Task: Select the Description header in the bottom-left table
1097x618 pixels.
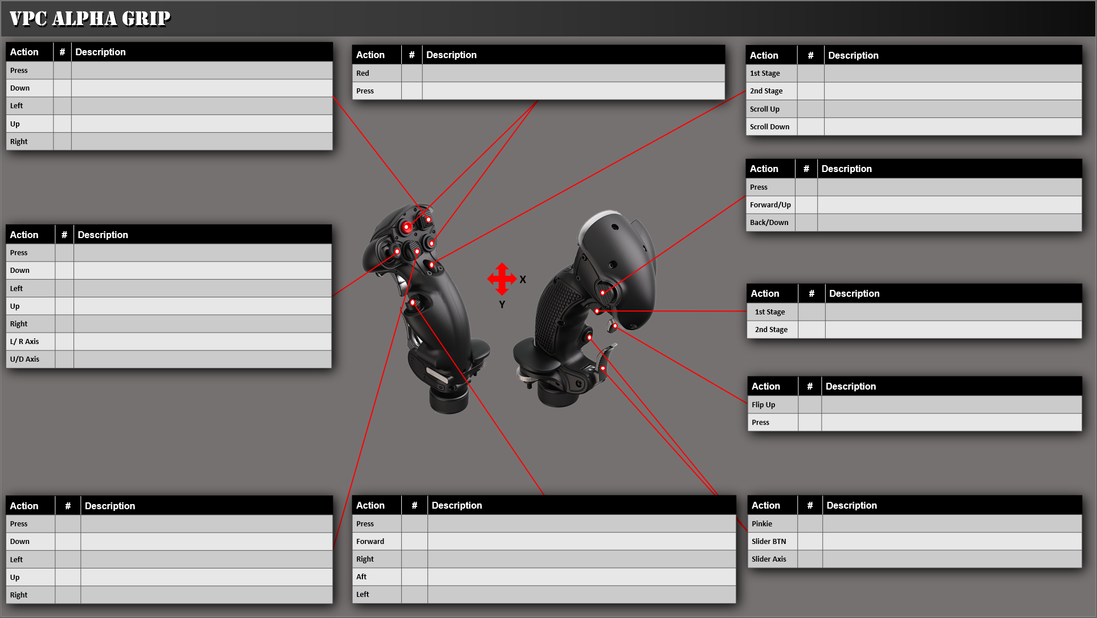Action: (x=110, y=505)
